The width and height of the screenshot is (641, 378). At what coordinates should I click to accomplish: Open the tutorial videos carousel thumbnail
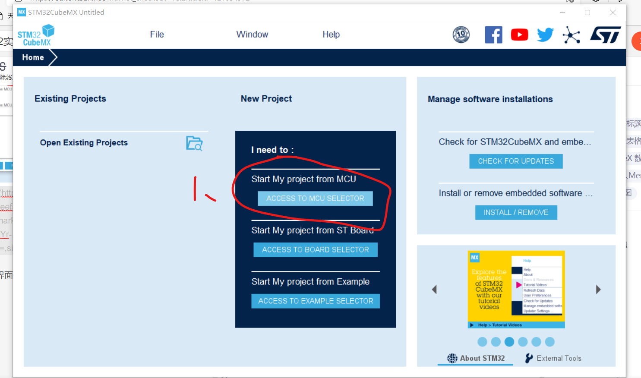pos(516,290)
